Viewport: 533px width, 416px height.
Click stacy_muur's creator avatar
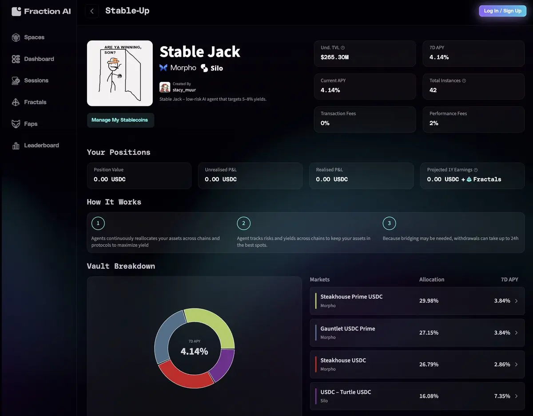[165, 87]
